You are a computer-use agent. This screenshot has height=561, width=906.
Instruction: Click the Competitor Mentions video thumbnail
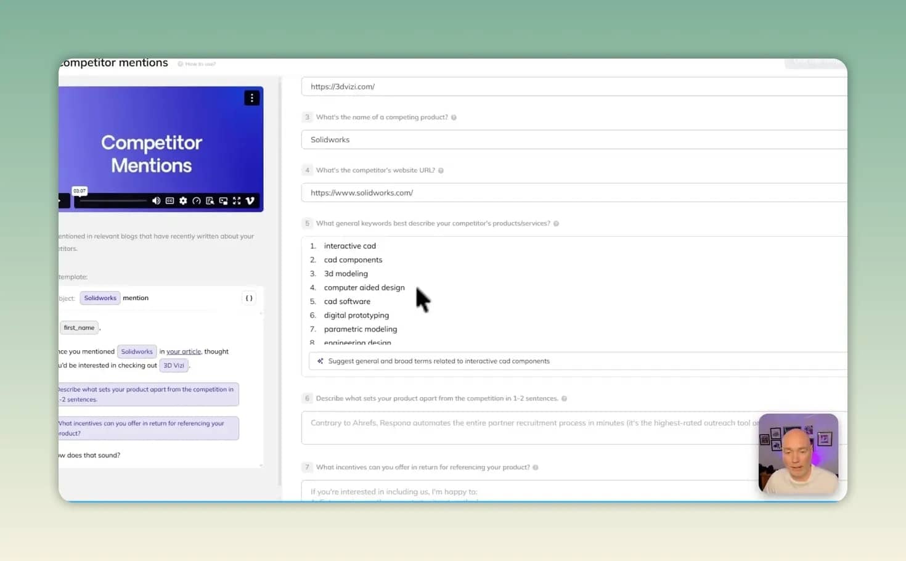(x=161, y=149)
